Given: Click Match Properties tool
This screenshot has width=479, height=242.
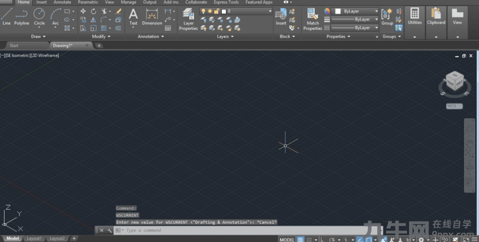Looking at the screenshot, I should point(313,19).
